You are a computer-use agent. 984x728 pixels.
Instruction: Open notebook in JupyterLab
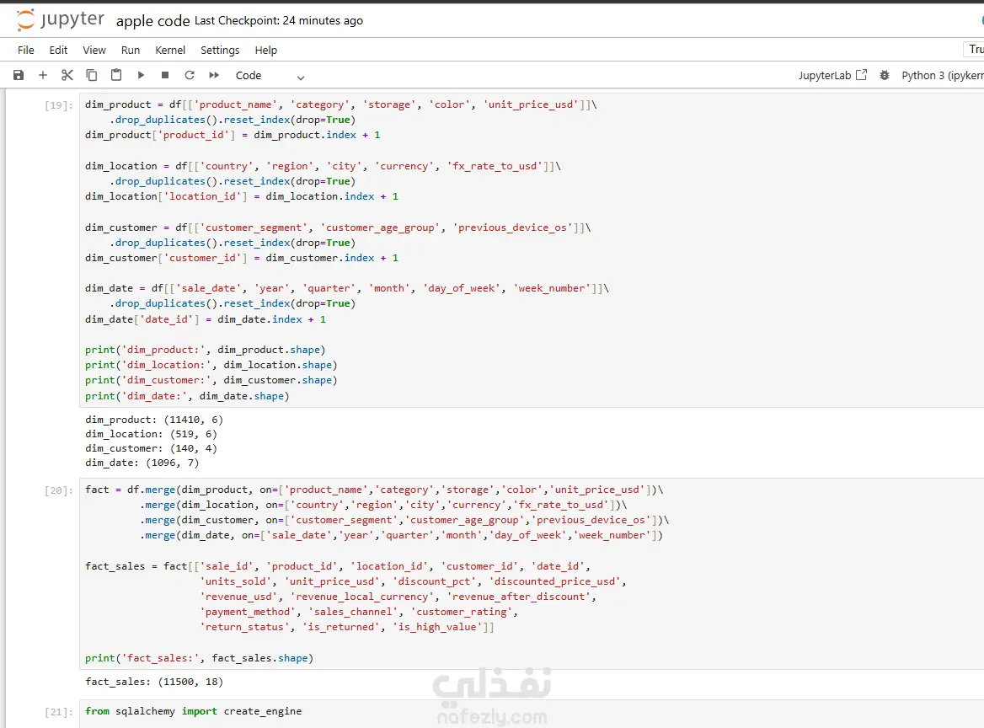point(832,75)
